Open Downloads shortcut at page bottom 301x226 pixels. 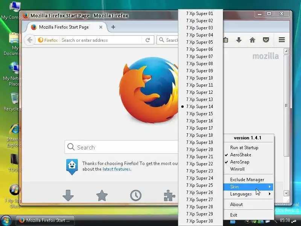68,195
